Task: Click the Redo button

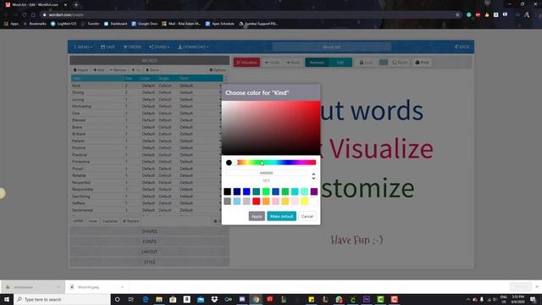Action: pos(293,63)
